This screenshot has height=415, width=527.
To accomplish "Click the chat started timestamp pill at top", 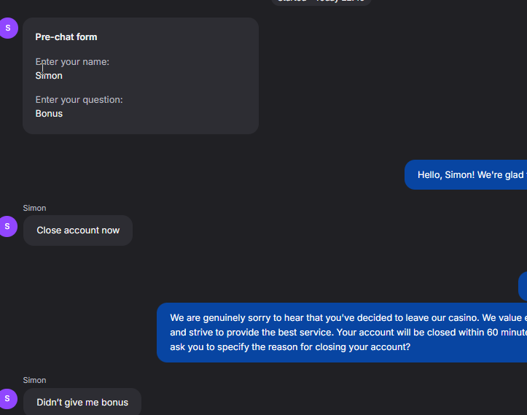I will click(x=321, y=1).
